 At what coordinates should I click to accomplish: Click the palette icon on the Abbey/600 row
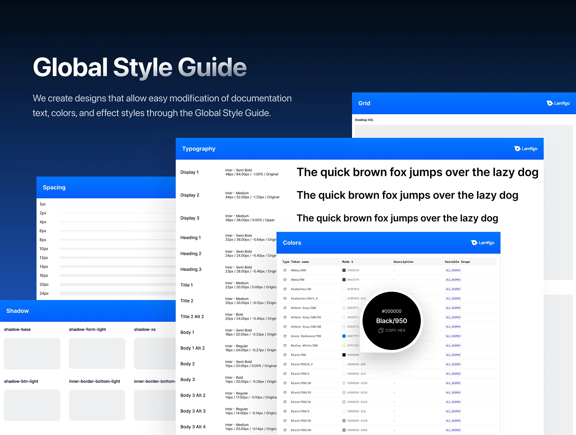[285, 270]
